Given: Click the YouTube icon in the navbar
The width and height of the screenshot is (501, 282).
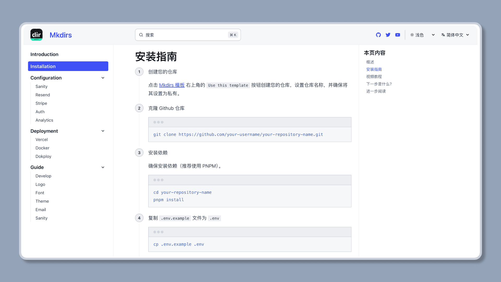Looking at the screenshot, I should tap(398, 35).
